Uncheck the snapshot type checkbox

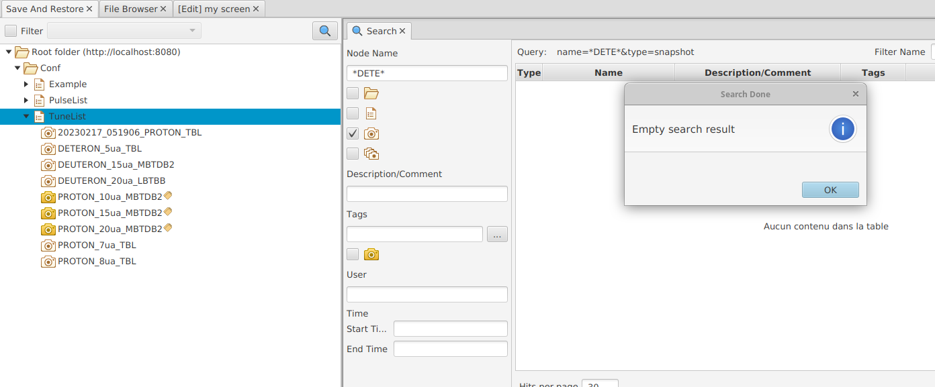point(352,133)
